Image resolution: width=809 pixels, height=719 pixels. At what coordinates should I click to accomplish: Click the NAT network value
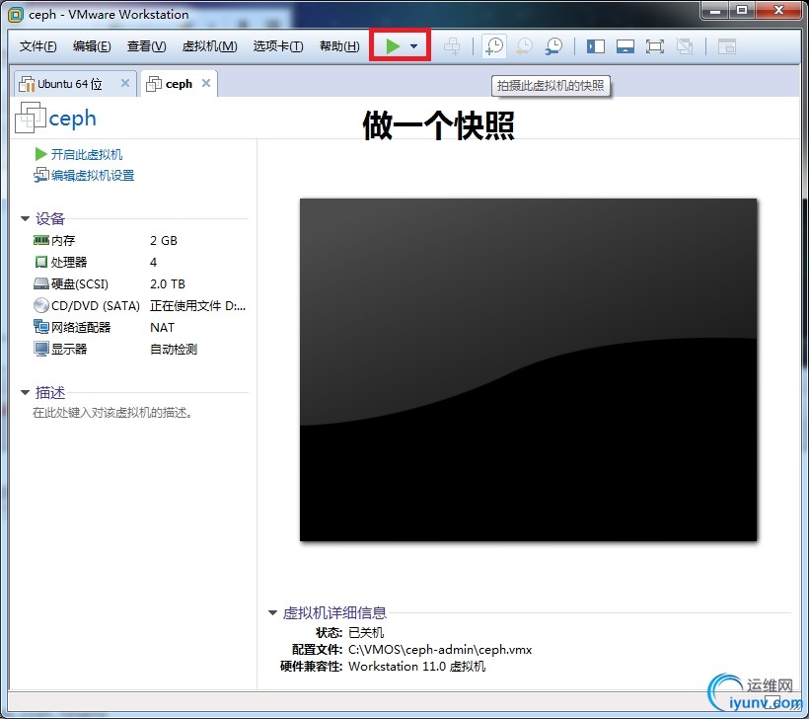tap(162, 328)
